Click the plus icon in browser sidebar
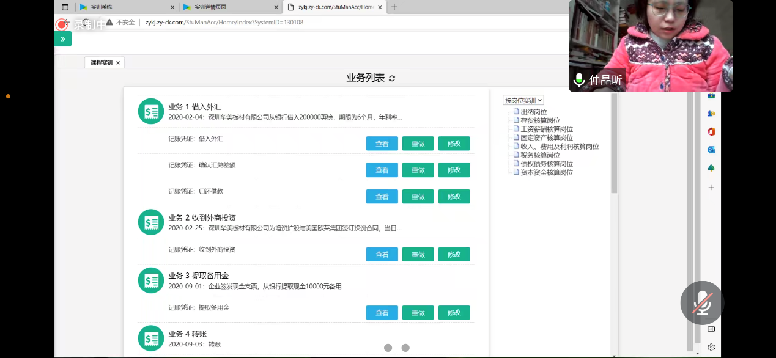The width and height of the screenshot is (776, 358). click(711, 188)
